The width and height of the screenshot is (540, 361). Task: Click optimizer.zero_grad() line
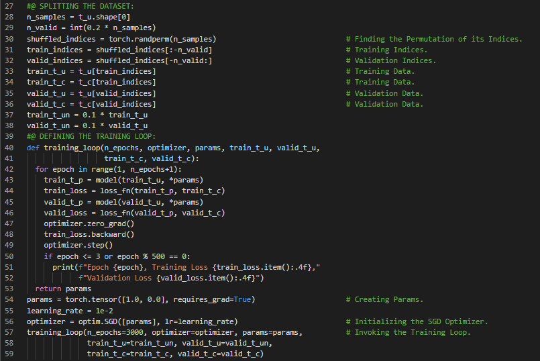coord(89,223)
